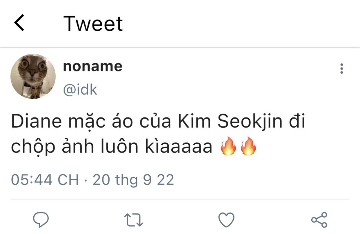Viewport: 360px width, 234px height.
Task: Click the 05:44 CH time stamp
Action: coord(45,180)
